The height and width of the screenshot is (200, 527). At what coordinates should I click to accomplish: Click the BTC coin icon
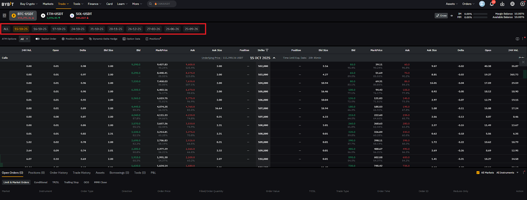[14, 15]
